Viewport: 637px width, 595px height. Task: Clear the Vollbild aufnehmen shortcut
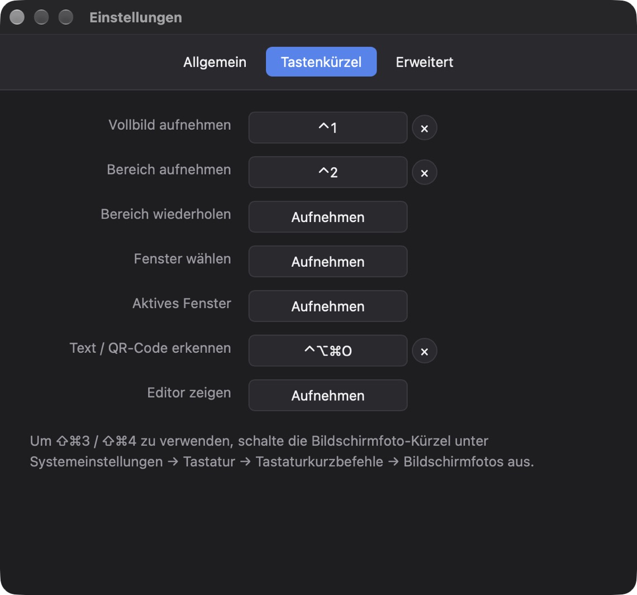point(425,128)
